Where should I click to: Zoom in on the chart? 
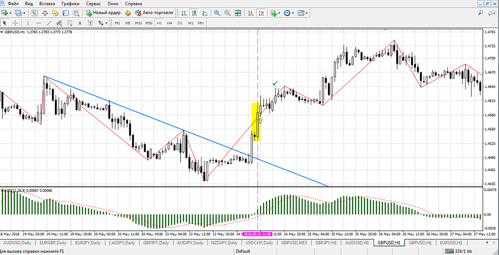click(x=217, y=13)
